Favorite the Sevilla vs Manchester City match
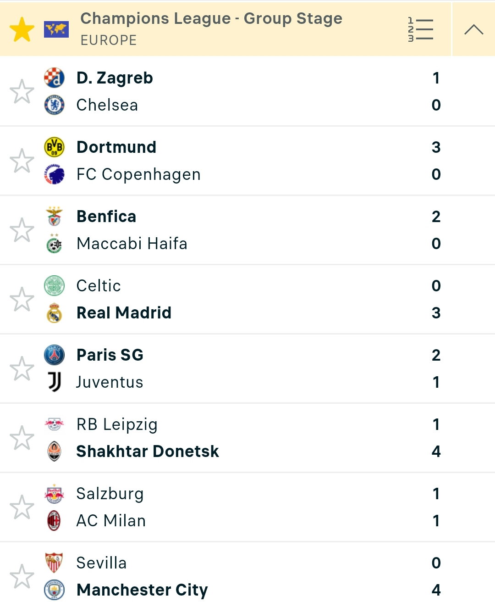Screen dimensions: 495x602 pos(22,576)
